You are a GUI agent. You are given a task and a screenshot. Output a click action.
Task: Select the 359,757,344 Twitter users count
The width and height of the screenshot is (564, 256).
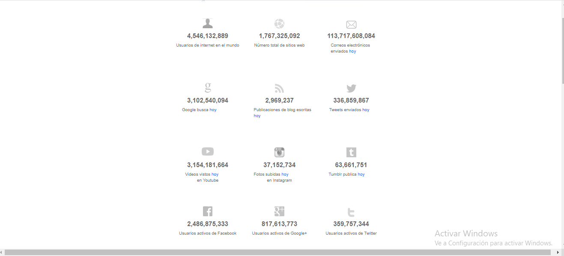tap(351, 224)
